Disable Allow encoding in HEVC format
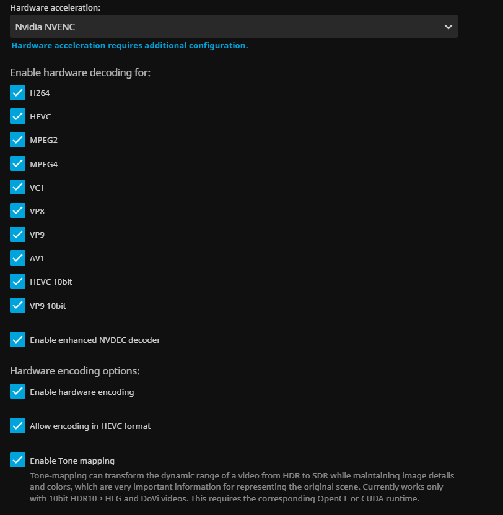This screenshot has width=503, height=515. point(18,426)
